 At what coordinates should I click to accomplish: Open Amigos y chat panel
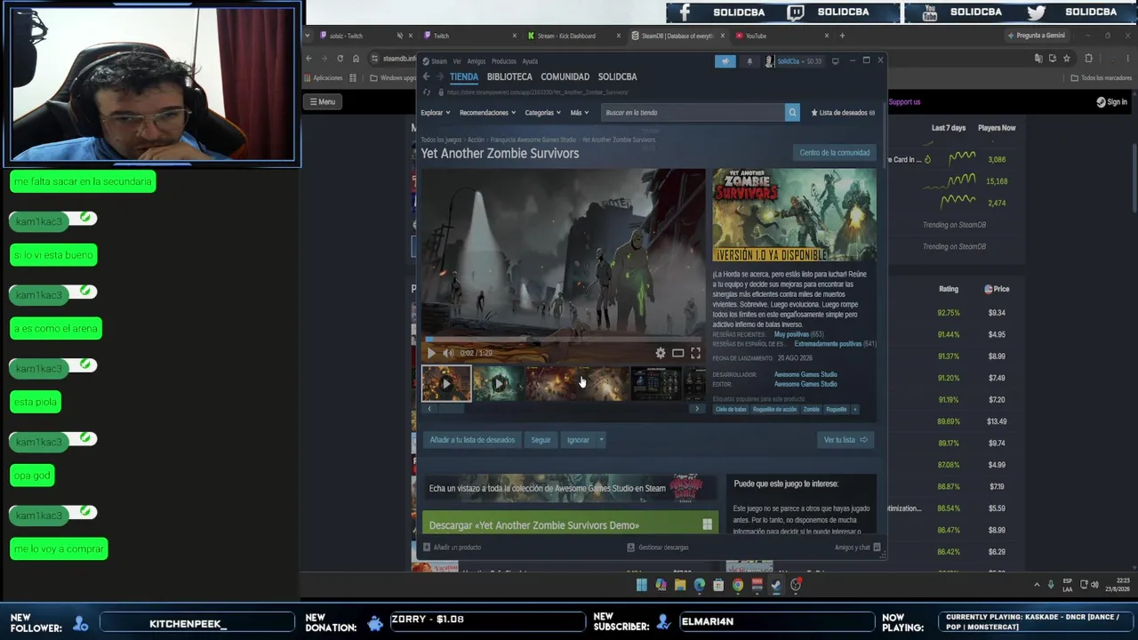(857, 548)
